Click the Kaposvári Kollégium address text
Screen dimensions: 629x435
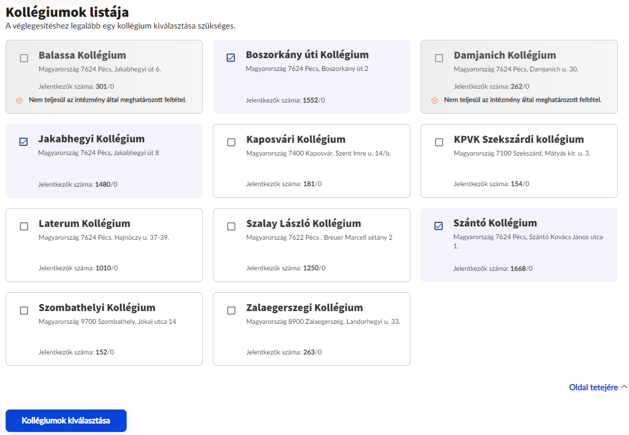click(318, 153)
